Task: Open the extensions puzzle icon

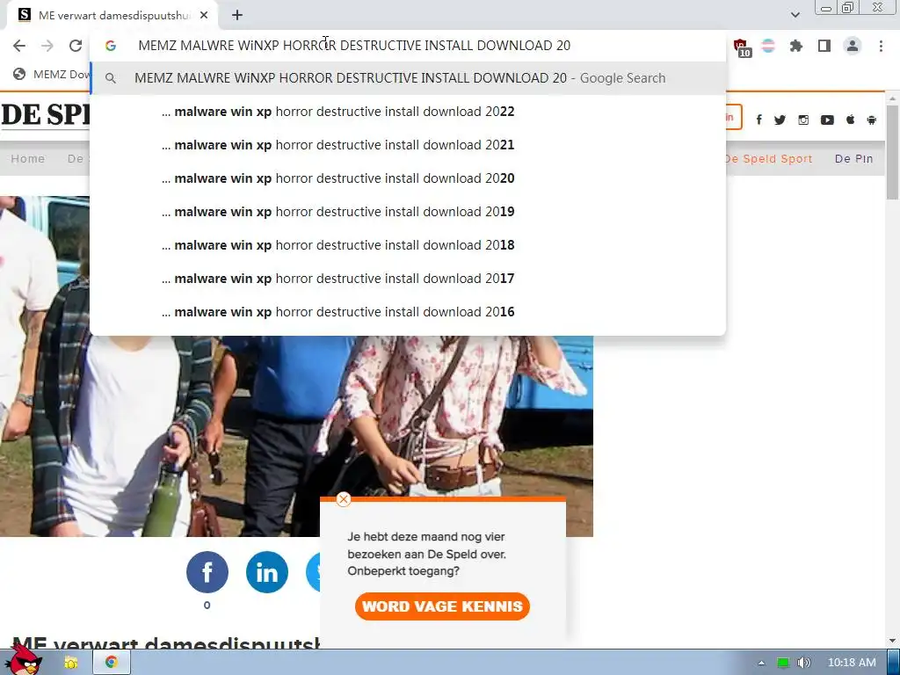Action: tap(796, 46)
